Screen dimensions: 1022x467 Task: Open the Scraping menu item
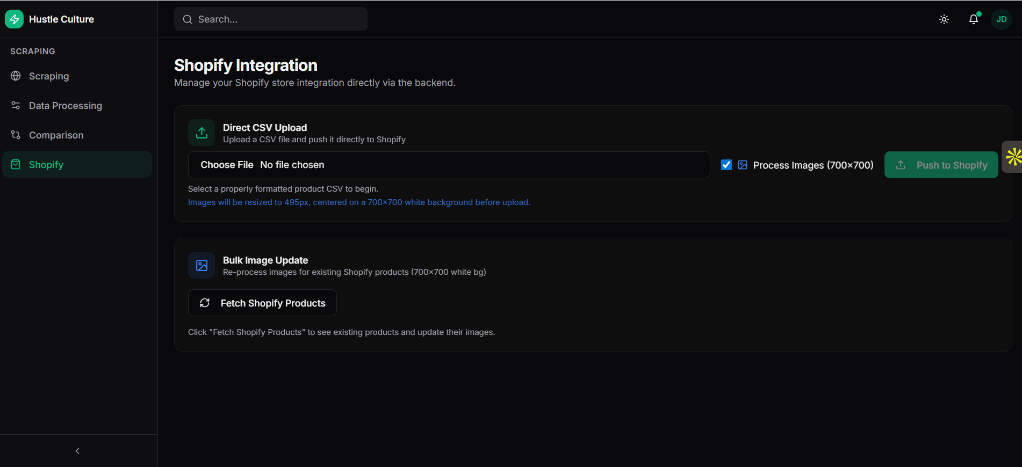[x=77, y=76]
